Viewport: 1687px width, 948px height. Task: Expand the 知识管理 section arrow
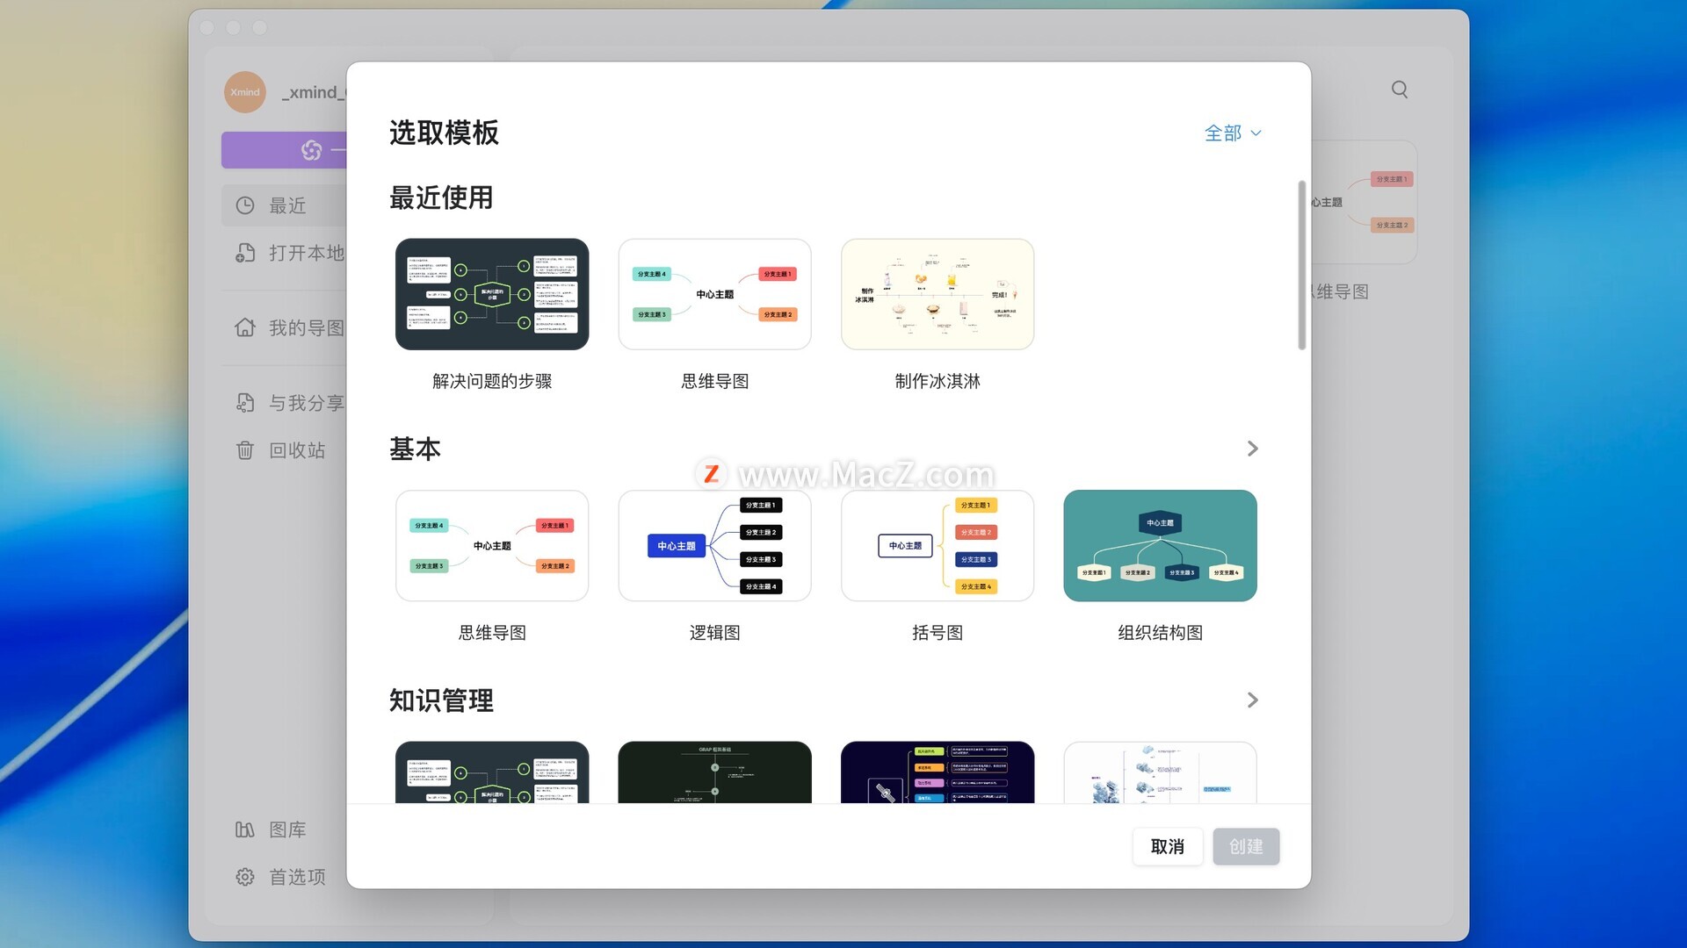click(x=1252, y=700)
